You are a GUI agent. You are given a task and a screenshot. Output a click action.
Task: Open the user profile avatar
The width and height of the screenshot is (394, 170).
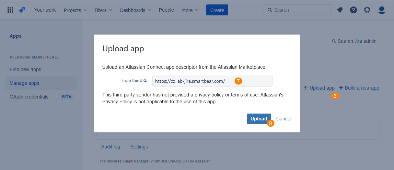[381, 10]
